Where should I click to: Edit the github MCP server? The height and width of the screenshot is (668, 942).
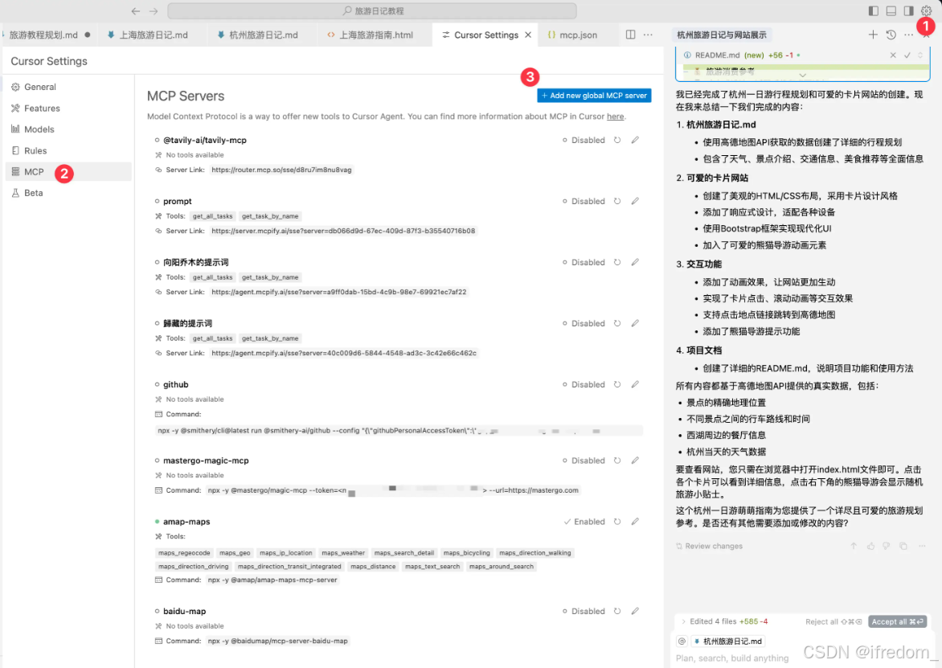[x=635, y=384]
